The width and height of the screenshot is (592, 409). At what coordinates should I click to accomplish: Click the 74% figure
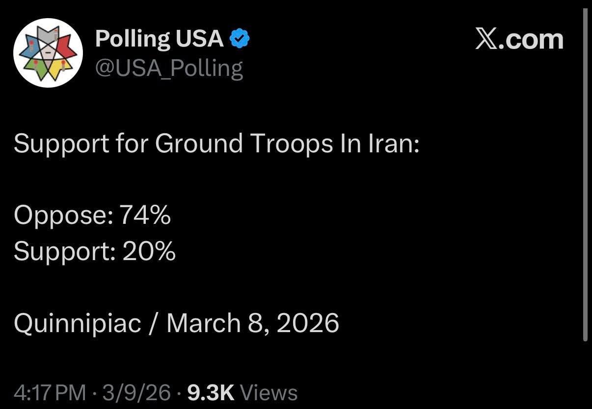click(146, 215)
